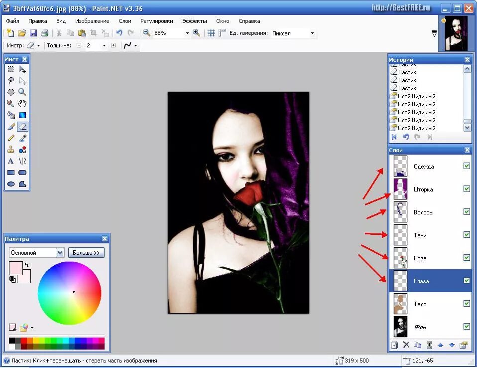Select the Eraser tool in toolbox
This screenshot has width=477, height=368.
22,127
